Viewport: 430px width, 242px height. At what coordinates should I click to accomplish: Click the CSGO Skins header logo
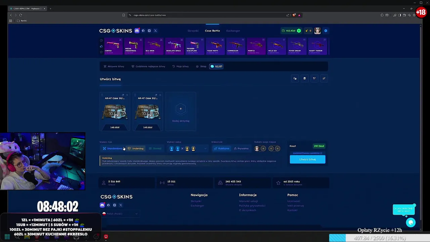[x=116, y=31]
